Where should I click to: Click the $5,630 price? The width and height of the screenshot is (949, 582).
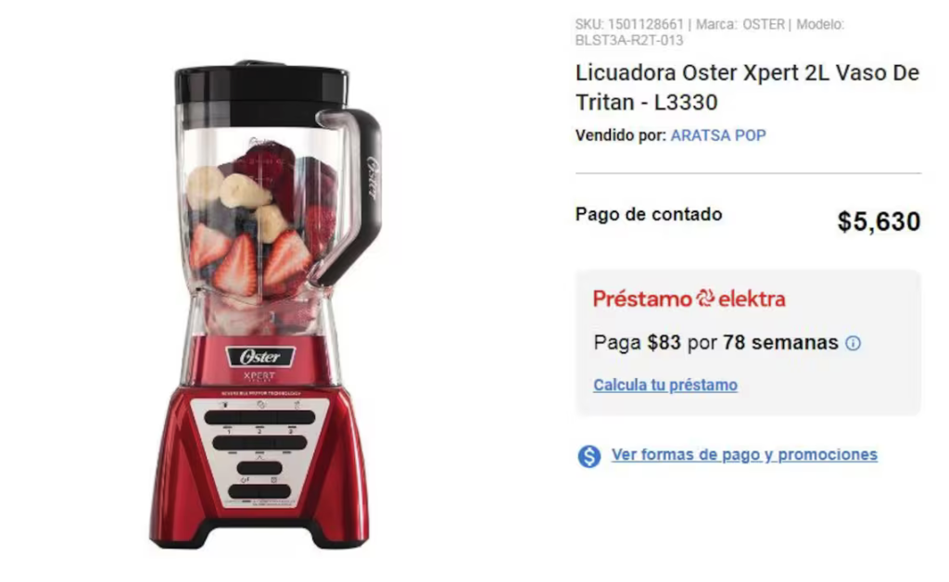[879, 221]
